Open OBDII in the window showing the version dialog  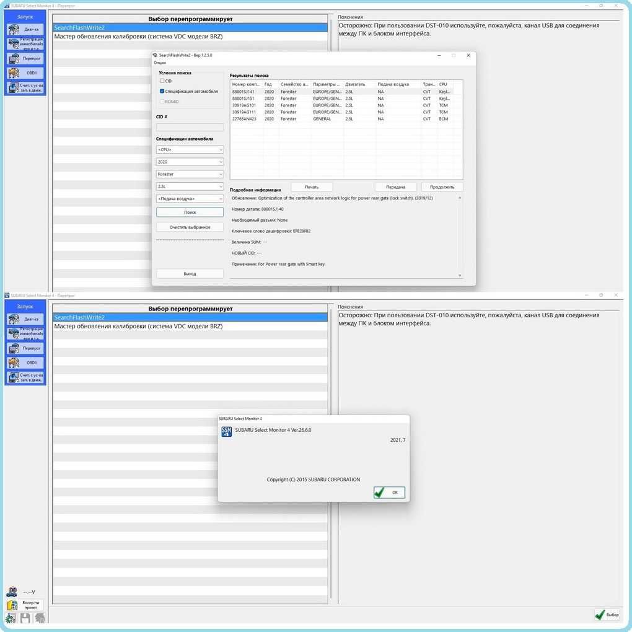(x=25, y=362)
